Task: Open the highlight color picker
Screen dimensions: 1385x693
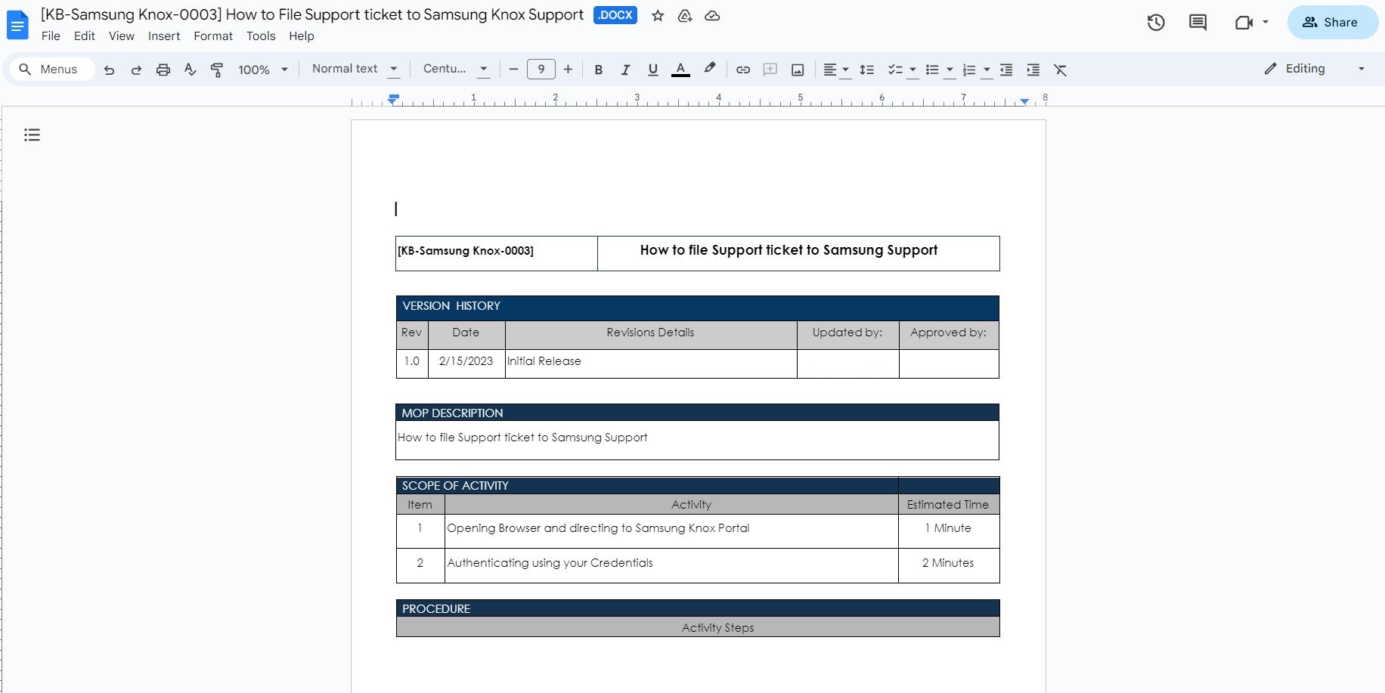Action: click(709, 70)
